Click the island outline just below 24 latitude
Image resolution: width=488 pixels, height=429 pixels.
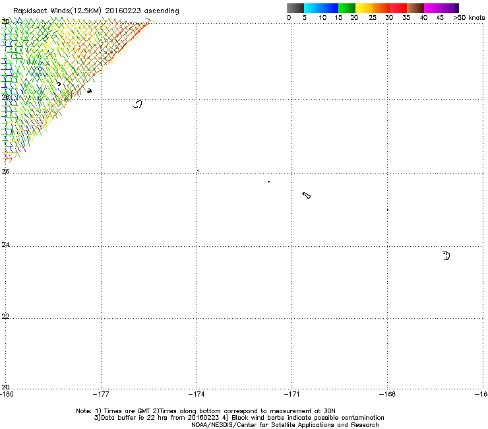[x=446, y=255]
